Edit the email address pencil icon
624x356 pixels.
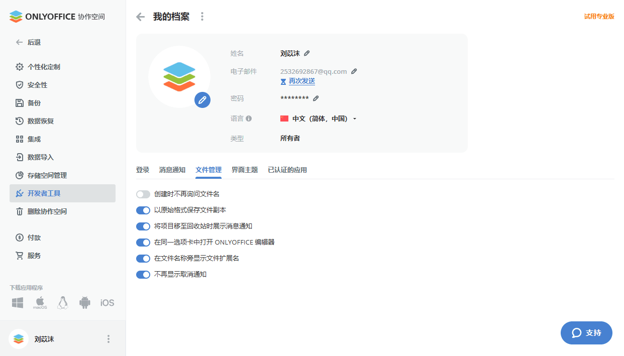point(354,71)
